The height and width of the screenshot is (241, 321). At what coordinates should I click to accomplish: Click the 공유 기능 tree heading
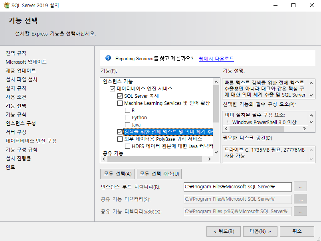tap(113, 153)
